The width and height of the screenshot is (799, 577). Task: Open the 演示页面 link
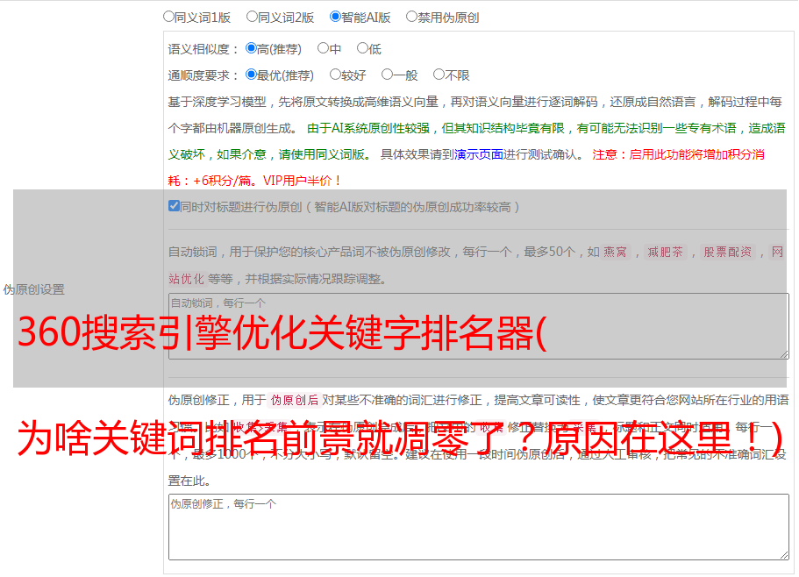479,154
